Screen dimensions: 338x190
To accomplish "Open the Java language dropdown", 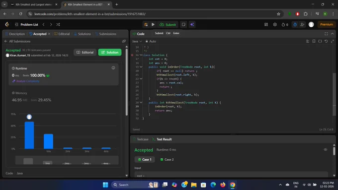I will tap(137, 41).
